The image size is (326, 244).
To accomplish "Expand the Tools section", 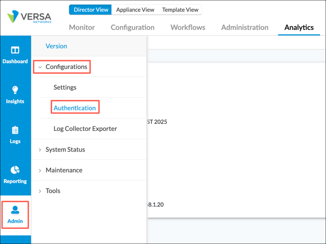I will coord(53,191).
